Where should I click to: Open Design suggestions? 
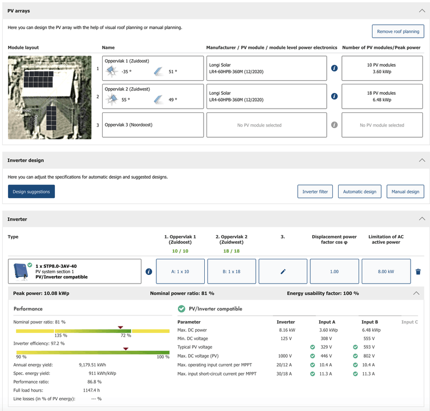31,192
